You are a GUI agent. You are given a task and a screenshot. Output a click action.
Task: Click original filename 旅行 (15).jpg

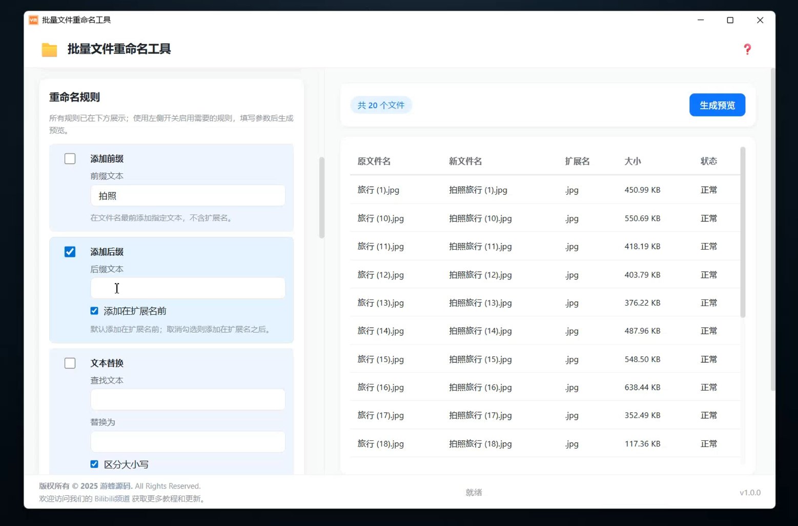[x=381, y=359]
